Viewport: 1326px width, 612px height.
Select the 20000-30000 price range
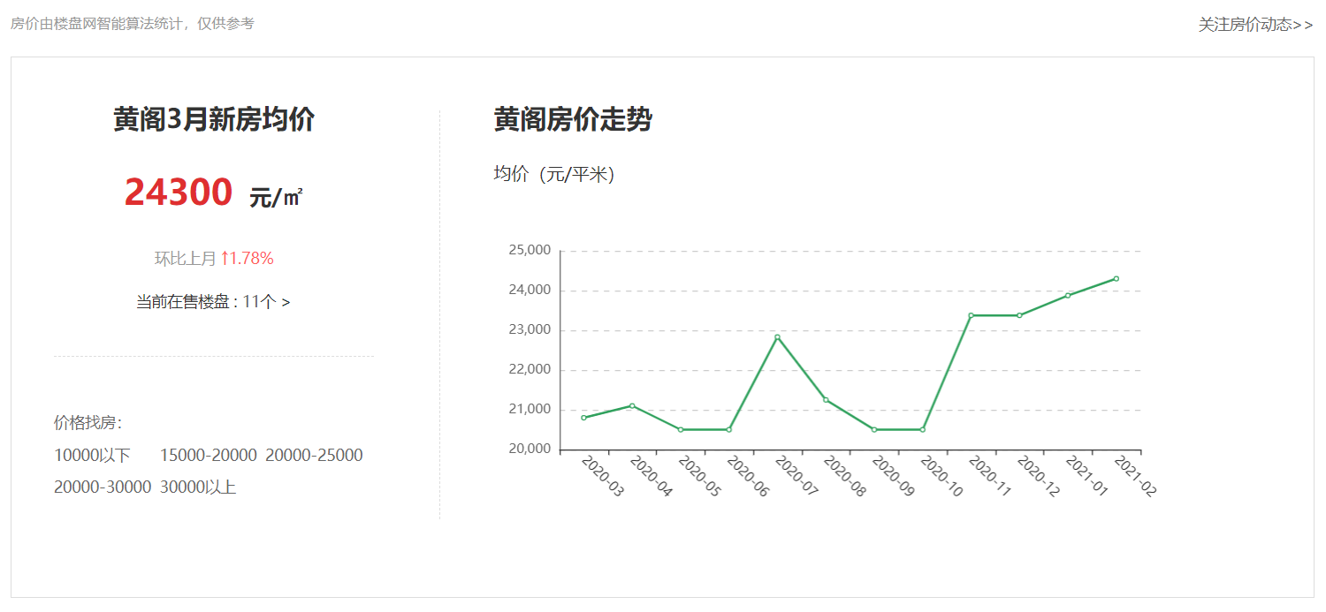pos(103,487)
